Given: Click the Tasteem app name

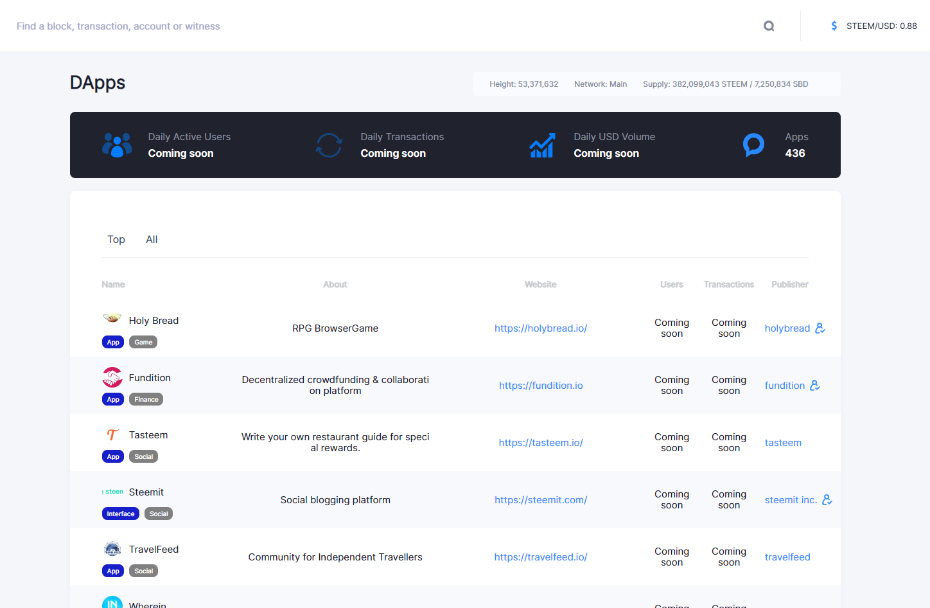Looking at the screenshot, I should point(148,435).
